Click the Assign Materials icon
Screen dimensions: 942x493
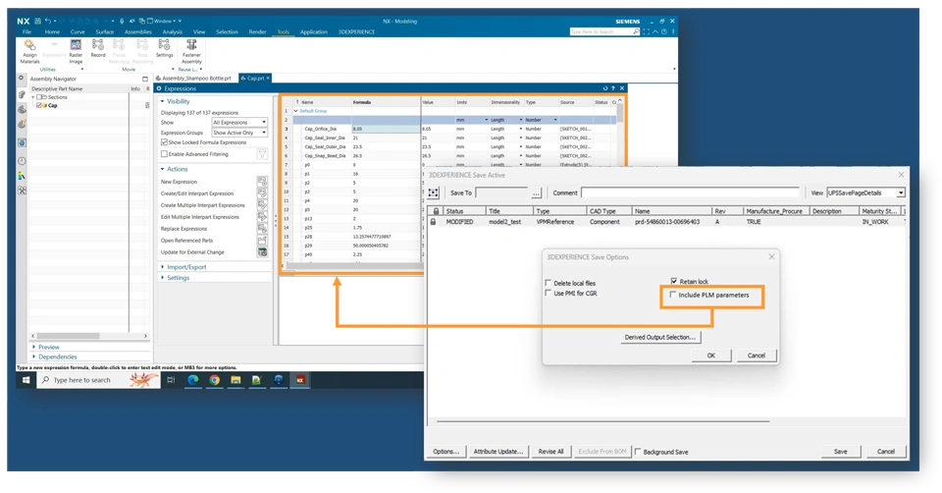29,45
